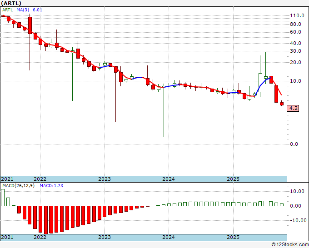Image resolution: width=309 pixels, height=248 pixels.
Task: Click the 30.0 price axis label
Action: tap(295, 51)
